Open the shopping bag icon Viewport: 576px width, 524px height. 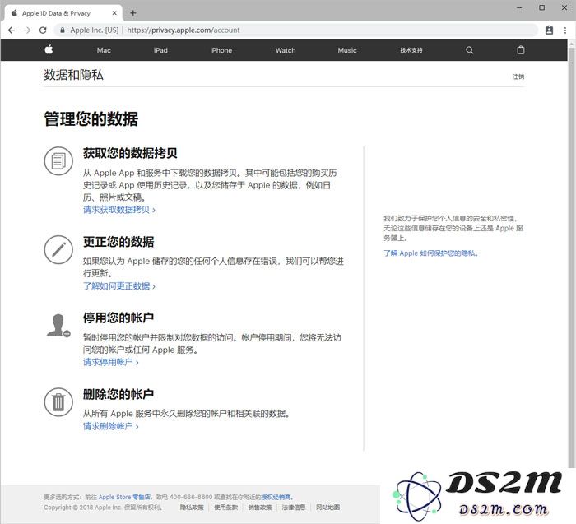coord(521,50)
